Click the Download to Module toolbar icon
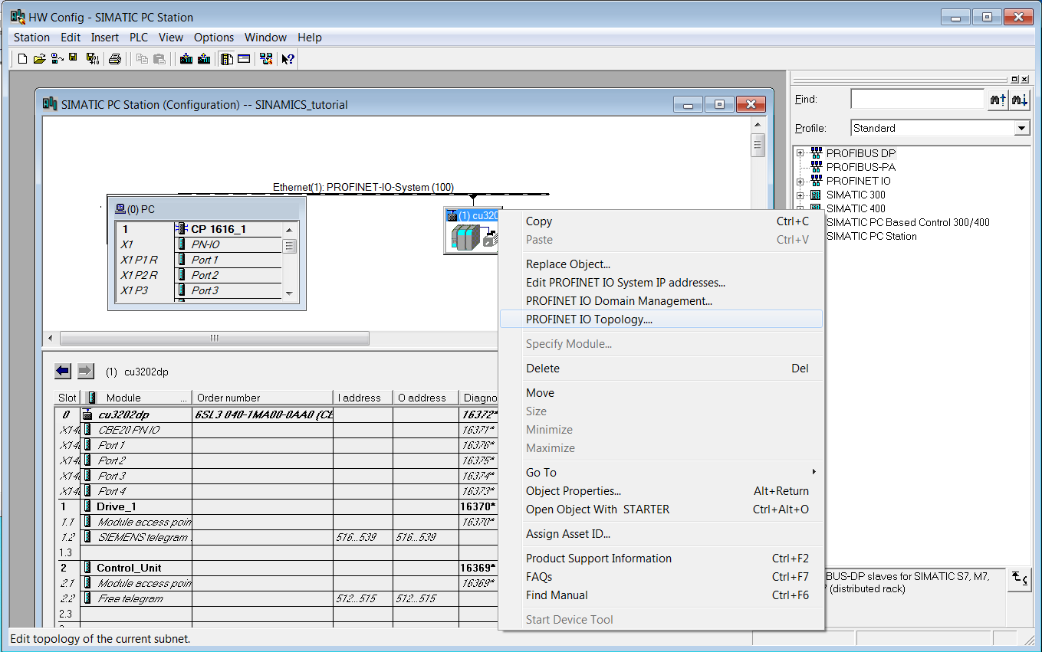 tap(186, 58)
